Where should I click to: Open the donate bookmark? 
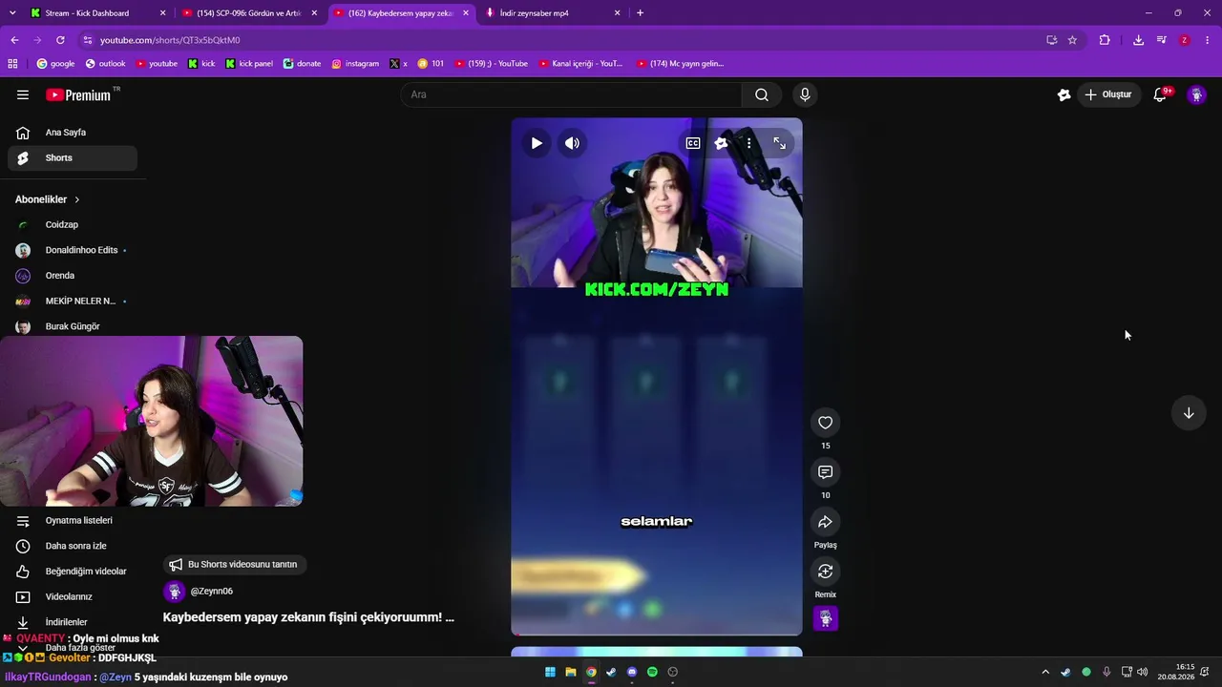pyautogui.click(x=302, y=64)
